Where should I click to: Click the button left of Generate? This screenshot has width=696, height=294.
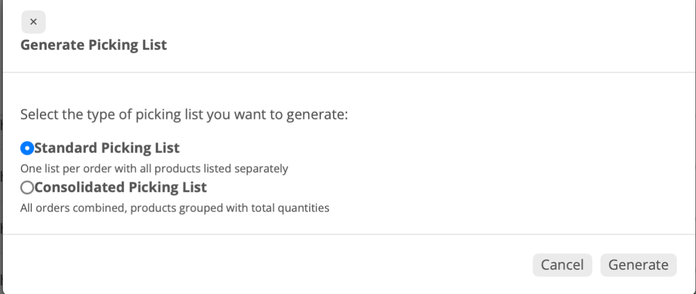tap(562, 265)
